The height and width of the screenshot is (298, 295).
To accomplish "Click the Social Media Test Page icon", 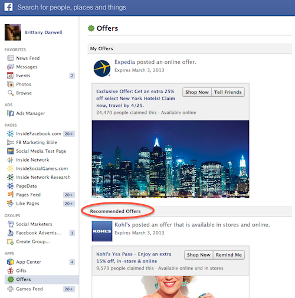I will click(10, 151).
